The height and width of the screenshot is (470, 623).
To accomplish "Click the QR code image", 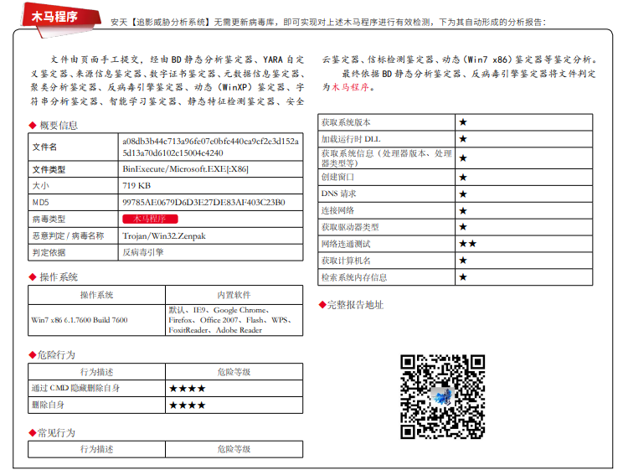I will 442,396.
